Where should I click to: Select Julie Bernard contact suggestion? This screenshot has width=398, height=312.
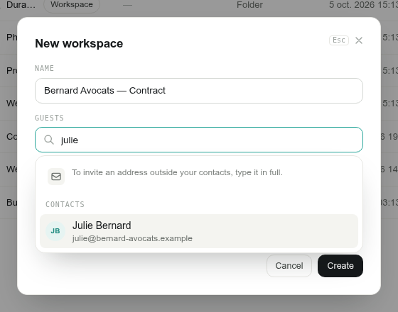tap(199, 231)
